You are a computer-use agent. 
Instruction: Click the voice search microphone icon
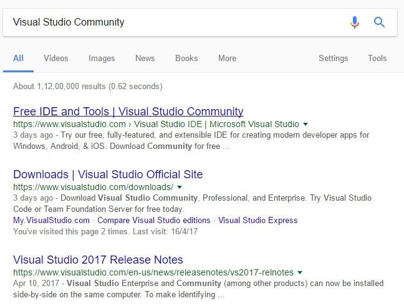(355, 22)
